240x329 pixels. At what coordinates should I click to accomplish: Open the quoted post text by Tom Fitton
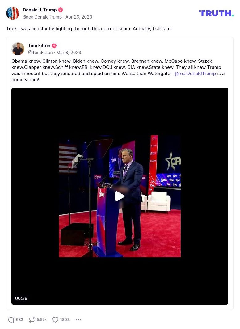tap(118, 70)
